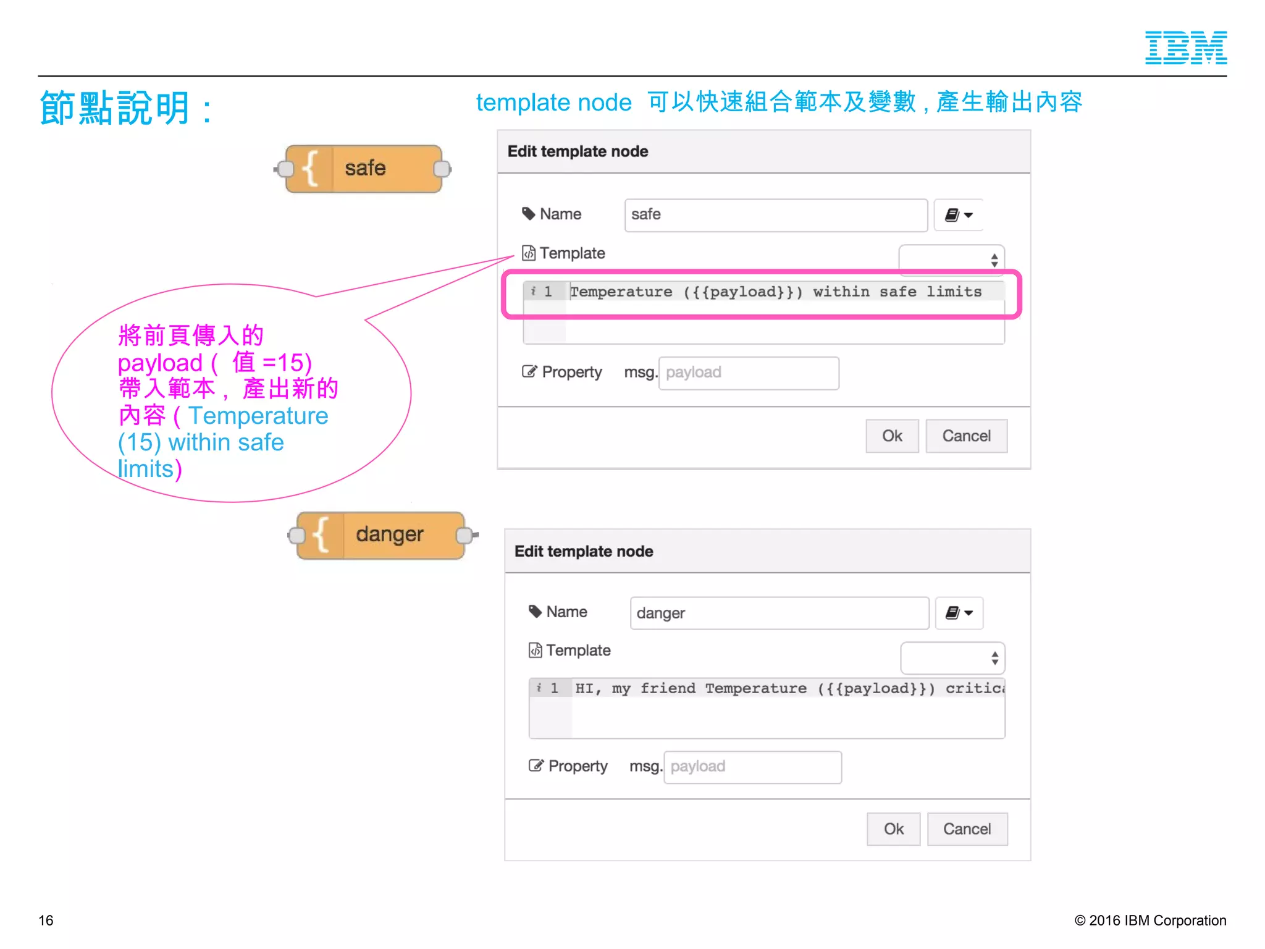Click the 'Property' label in danger dialog
This screenshot has width=1265, height=949.
click(578, 766)
